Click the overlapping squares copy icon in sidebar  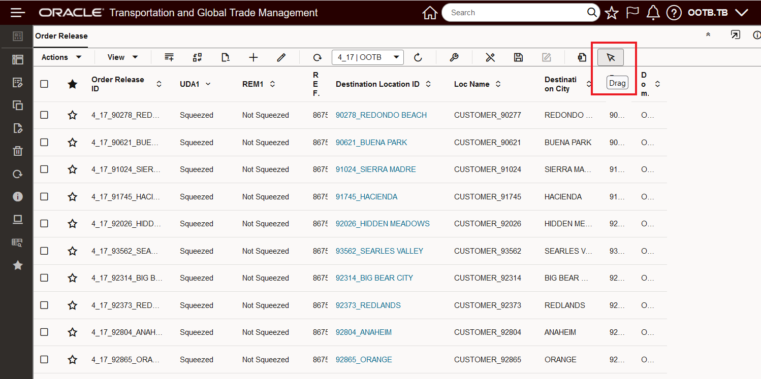coord(18,106)
